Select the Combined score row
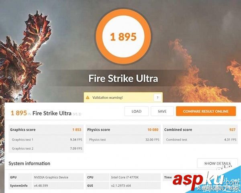The height and width of the screenshot is (193, 241). click(200, 130)
